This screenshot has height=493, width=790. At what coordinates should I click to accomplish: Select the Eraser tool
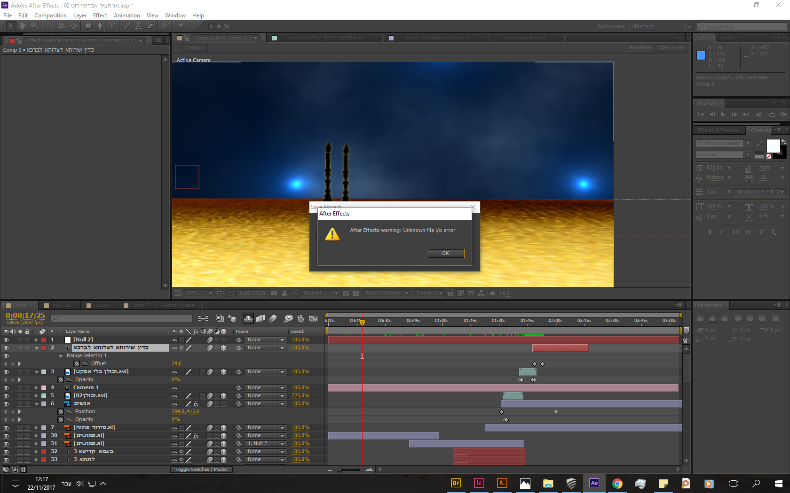(x=150, y=26)
